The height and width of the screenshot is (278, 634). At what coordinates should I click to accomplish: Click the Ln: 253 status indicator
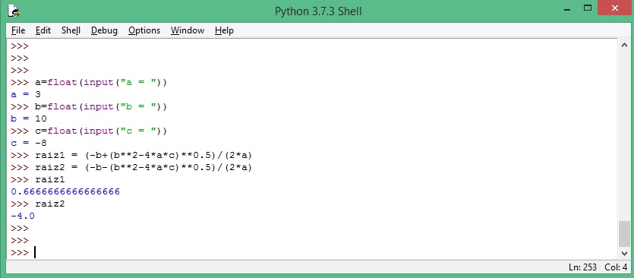582,267
